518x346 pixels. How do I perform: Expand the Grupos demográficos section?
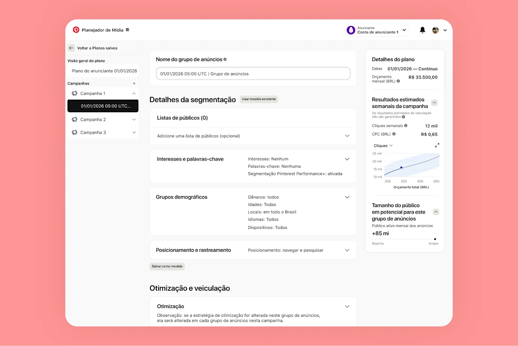point(347,197)
